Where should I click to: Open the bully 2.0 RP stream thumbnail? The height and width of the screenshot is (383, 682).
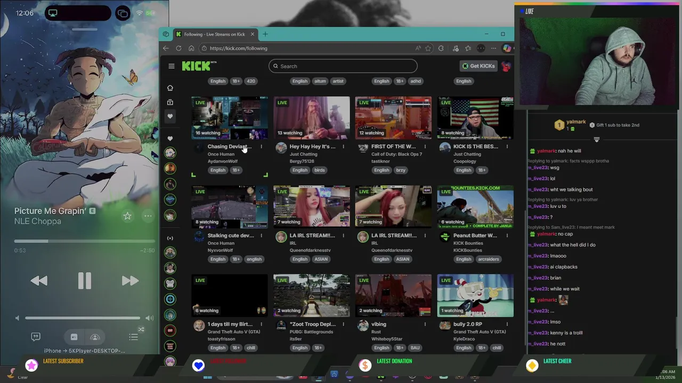coord(475,295)
